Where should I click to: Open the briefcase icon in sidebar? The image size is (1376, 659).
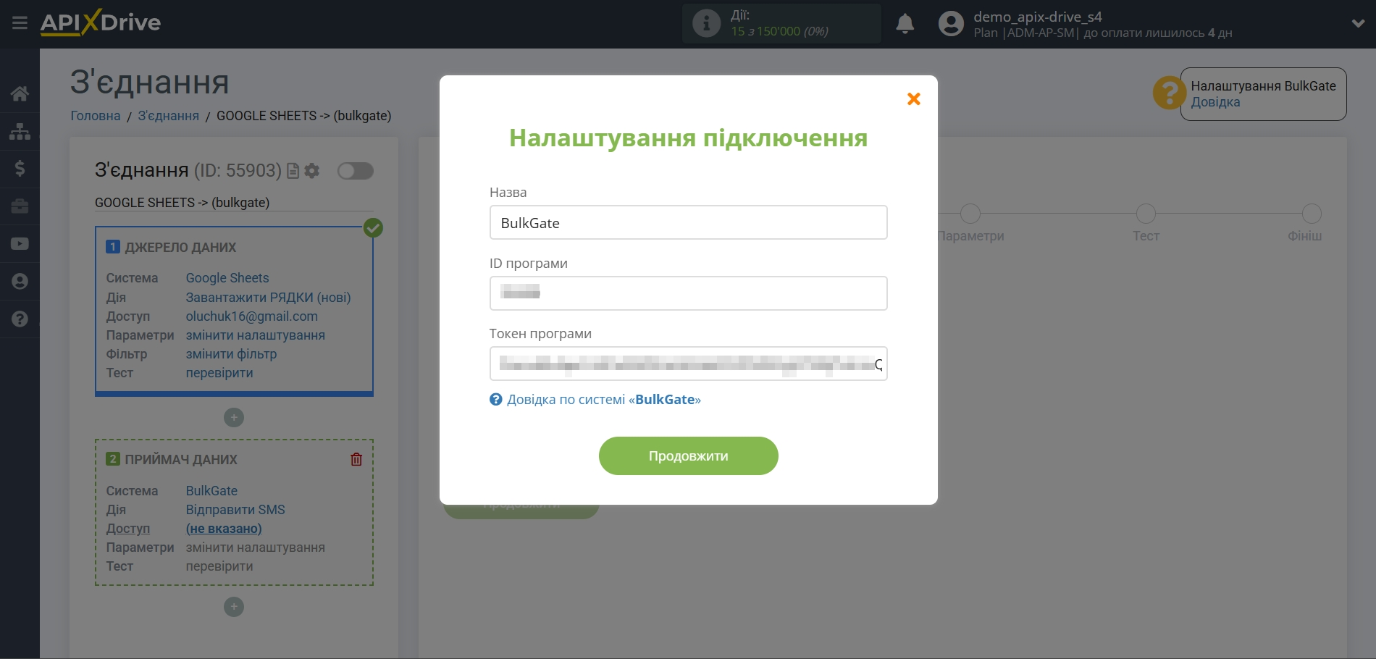pyautogui.click(x=20, y=206)
